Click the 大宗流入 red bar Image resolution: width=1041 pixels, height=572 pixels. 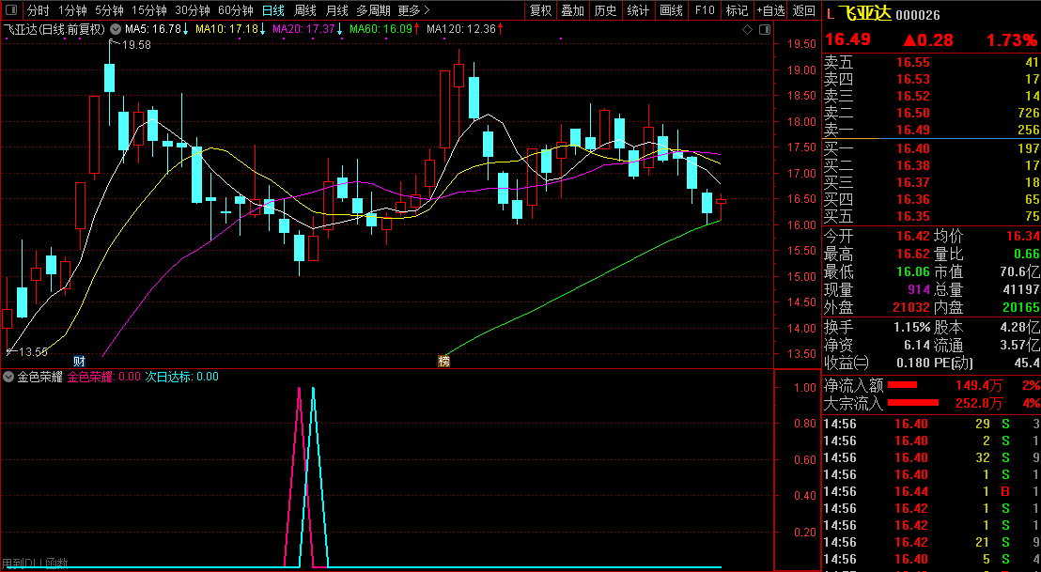[x=913, y=402]
